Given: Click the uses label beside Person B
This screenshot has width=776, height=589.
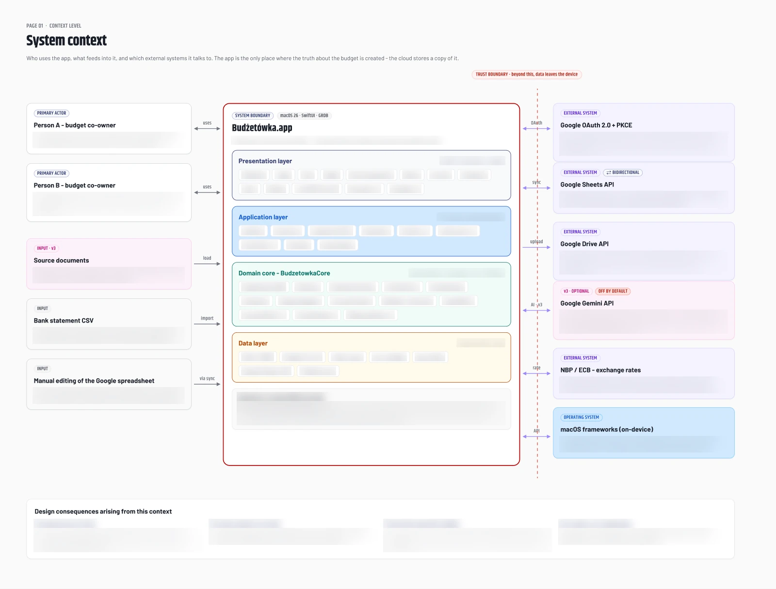Looking at the screenshot, I should pos(207,186).
